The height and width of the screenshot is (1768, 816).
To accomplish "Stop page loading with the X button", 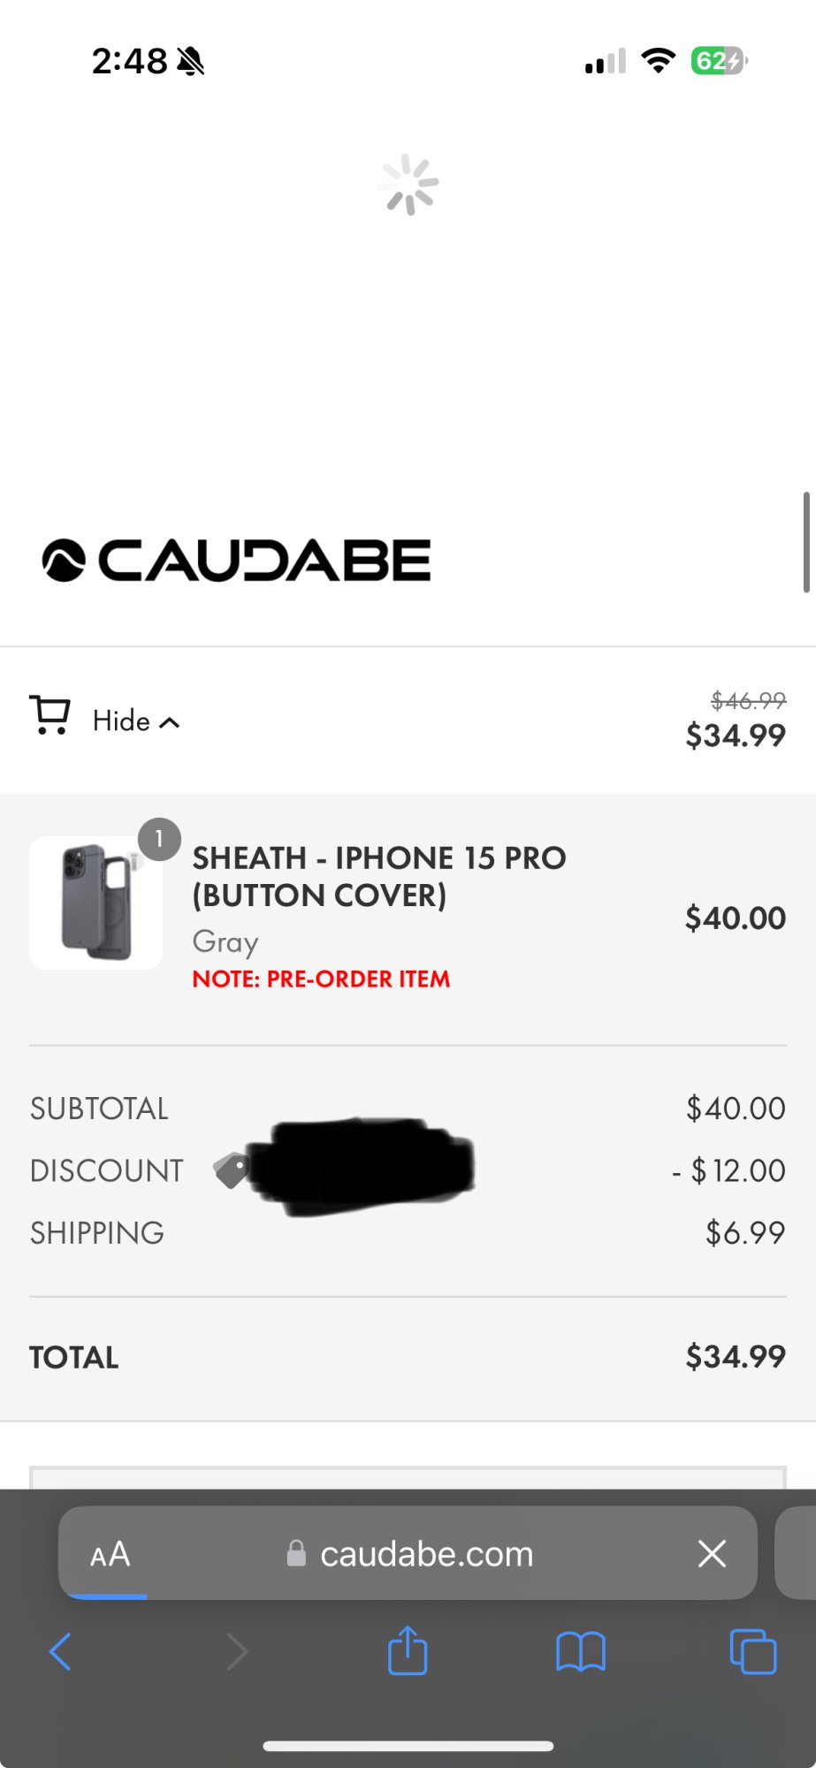I will click(712, 1553).
